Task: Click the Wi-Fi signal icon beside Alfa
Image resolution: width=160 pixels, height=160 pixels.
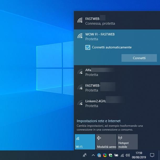Action: (x=80, y=71)
